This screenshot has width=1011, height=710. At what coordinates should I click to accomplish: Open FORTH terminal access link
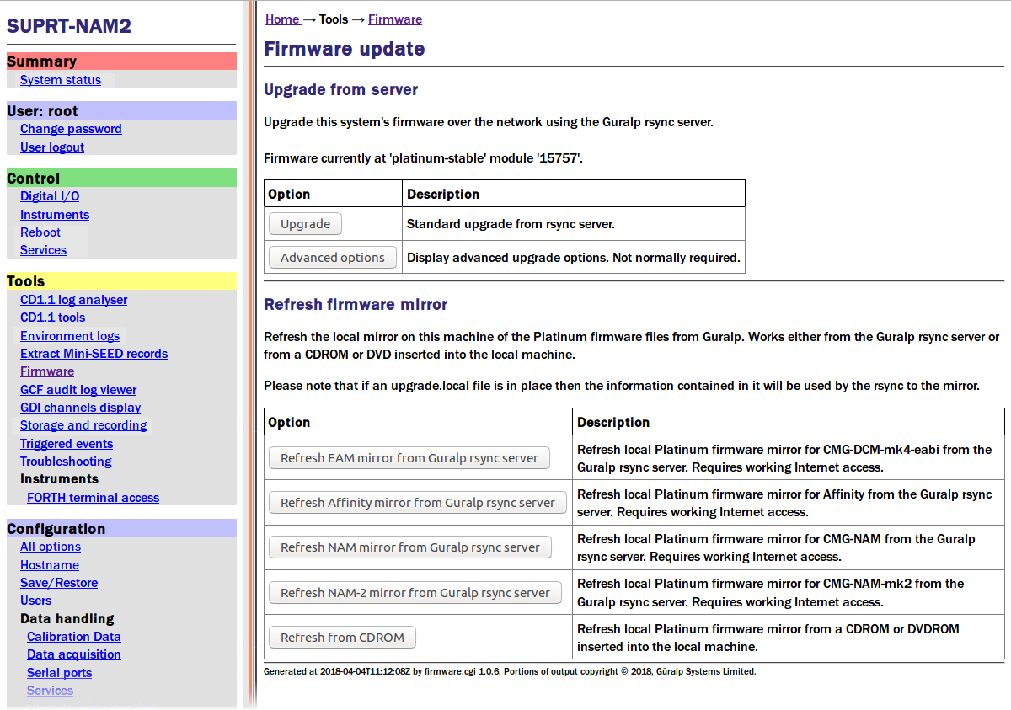93,498
